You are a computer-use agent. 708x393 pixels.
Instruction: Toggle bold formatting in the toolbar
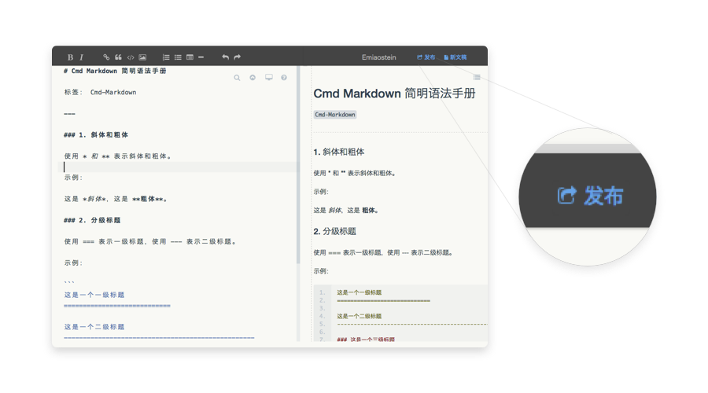click(x=70, y=57)
